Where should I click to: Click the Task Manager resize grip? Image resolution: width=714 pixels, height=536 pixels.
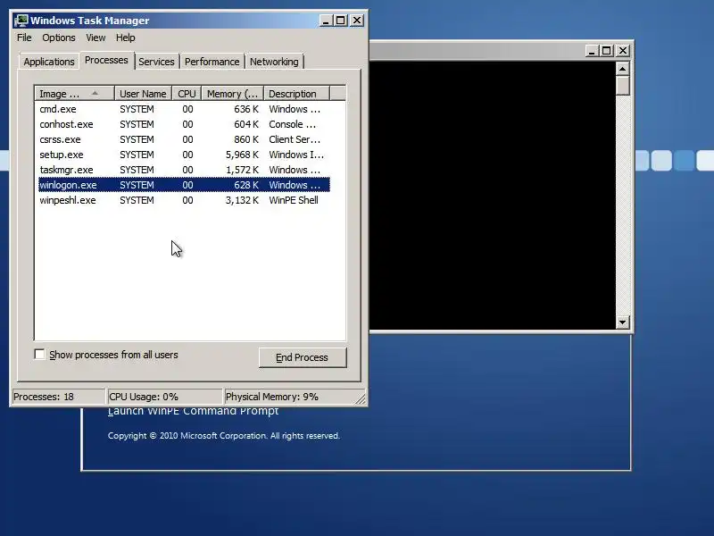click(x=361, y=398)
